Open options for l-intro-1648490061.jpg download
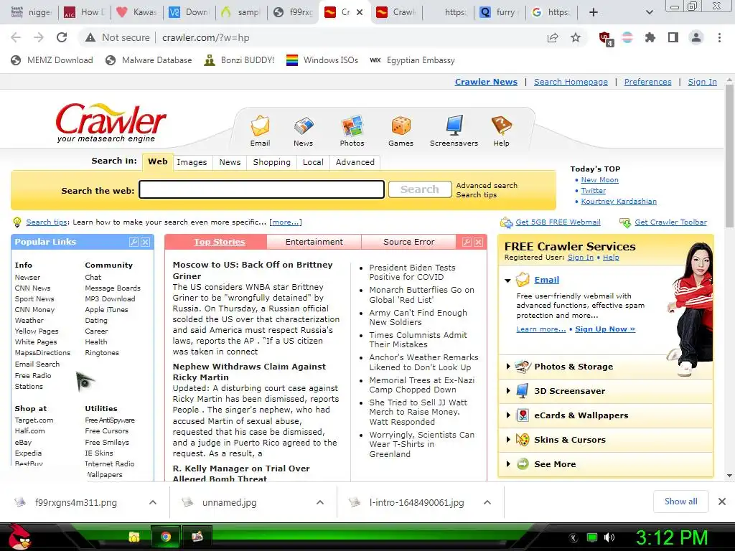This screenshot has width=735, height=551. click(487, 502)
